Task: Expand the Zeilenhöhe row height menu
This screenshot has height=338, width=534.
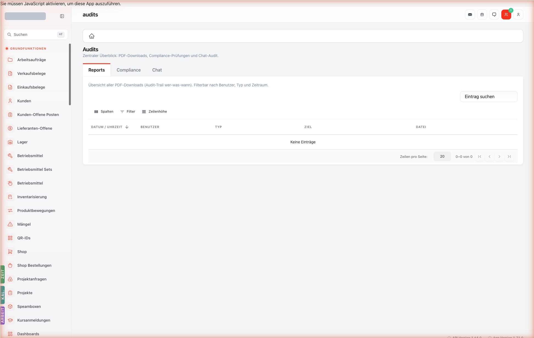Action: click(x=155, y=112)
